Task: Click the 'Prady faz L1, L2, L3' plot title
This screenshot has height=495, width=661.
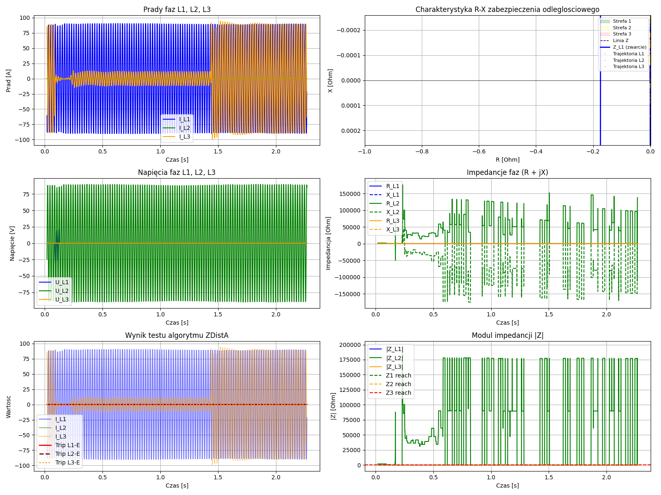Action: point(177,9)
